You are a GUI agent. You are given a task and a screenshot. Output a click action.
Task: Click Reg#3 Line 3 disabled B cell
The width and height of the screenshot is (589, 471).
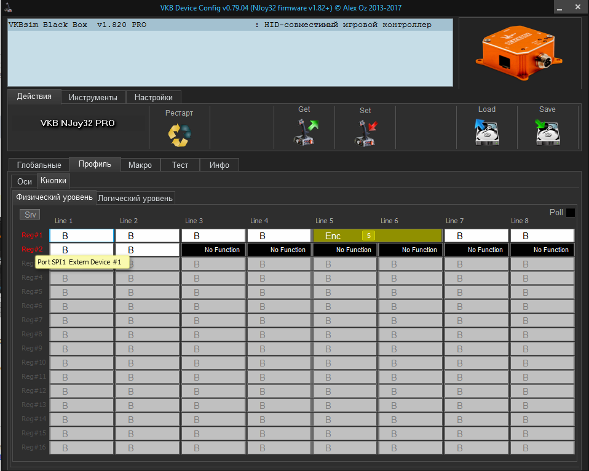click(213, 264)
